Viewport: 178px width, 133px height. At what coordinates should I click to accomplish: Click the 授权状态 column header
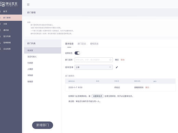[137, 81]
